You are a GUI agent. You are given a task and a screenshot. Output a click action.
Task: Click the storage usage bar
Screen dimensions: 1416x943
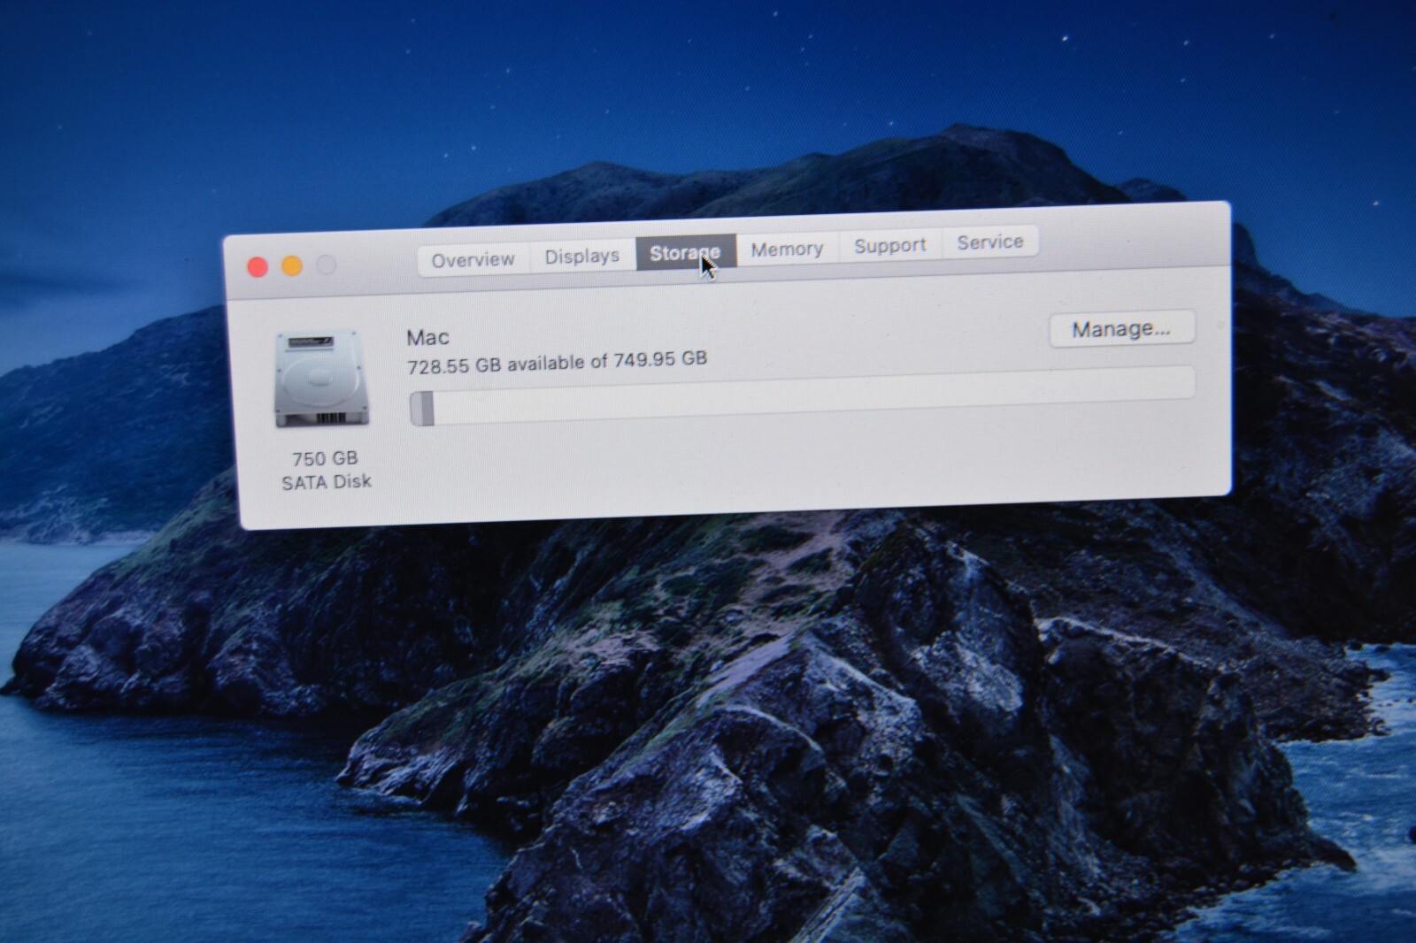pyautogui.click(x=802, y=396)
